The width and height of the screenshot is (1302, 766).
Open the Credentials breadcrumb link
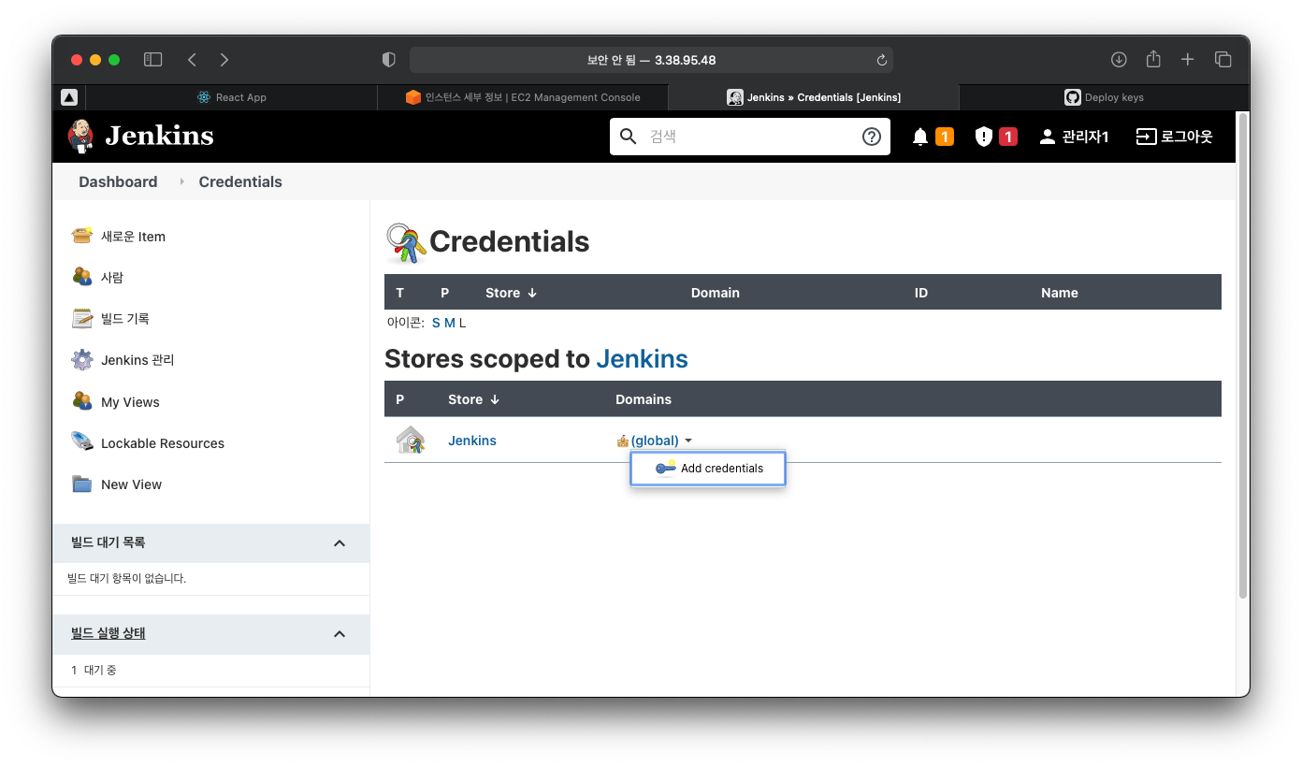coord(240,181)
